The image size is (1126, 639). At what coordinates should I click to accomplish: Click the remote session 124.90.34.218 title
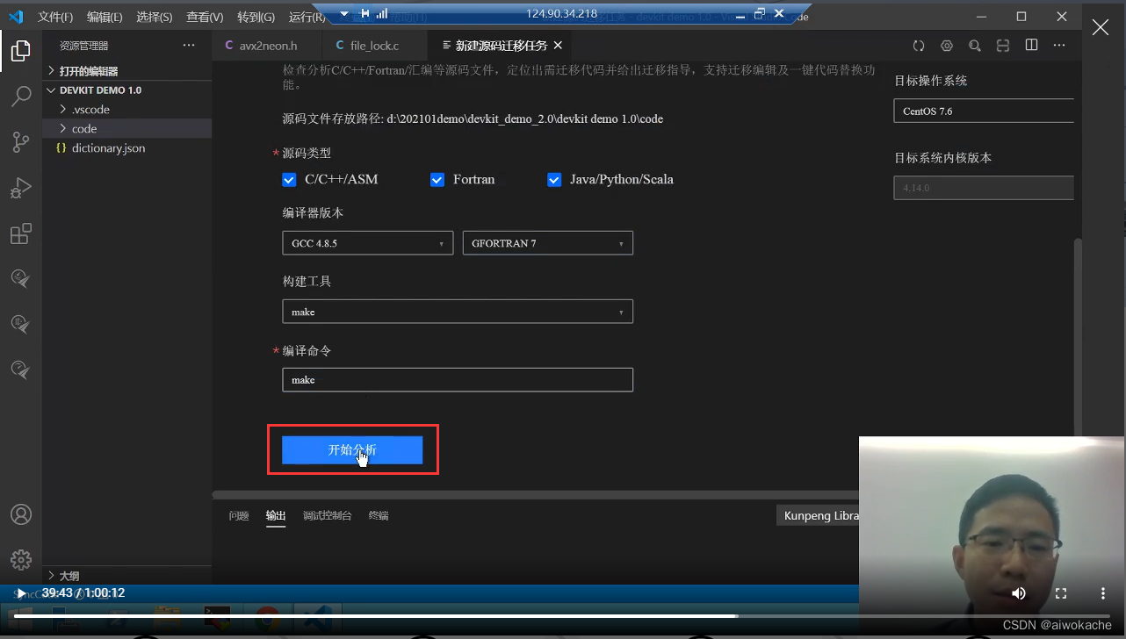[x=561, y=13]
